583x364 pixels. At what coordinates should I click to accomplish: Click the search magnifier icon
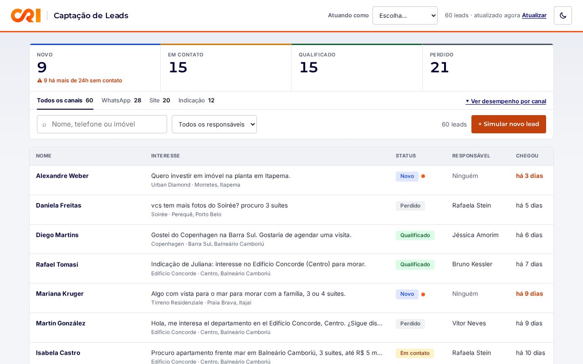44,125
